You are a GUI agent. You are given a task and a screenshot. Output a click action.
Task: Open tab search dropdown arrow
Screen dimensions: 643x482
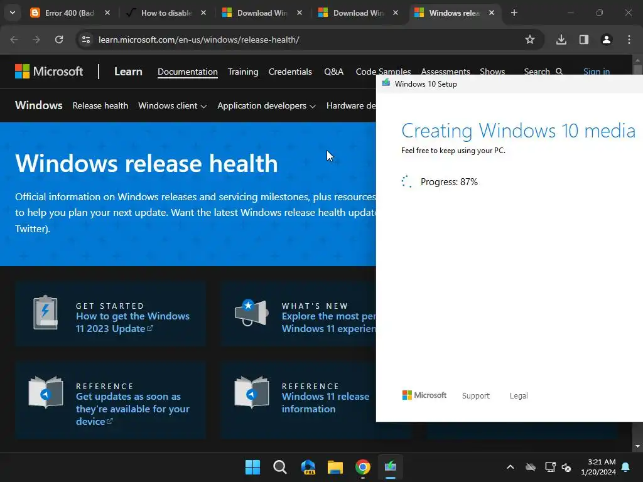point(13,13)
